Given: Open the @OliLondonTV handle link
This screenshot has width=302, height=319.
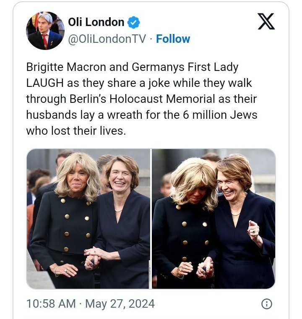Looking at the screenshot, I should 107,39.
